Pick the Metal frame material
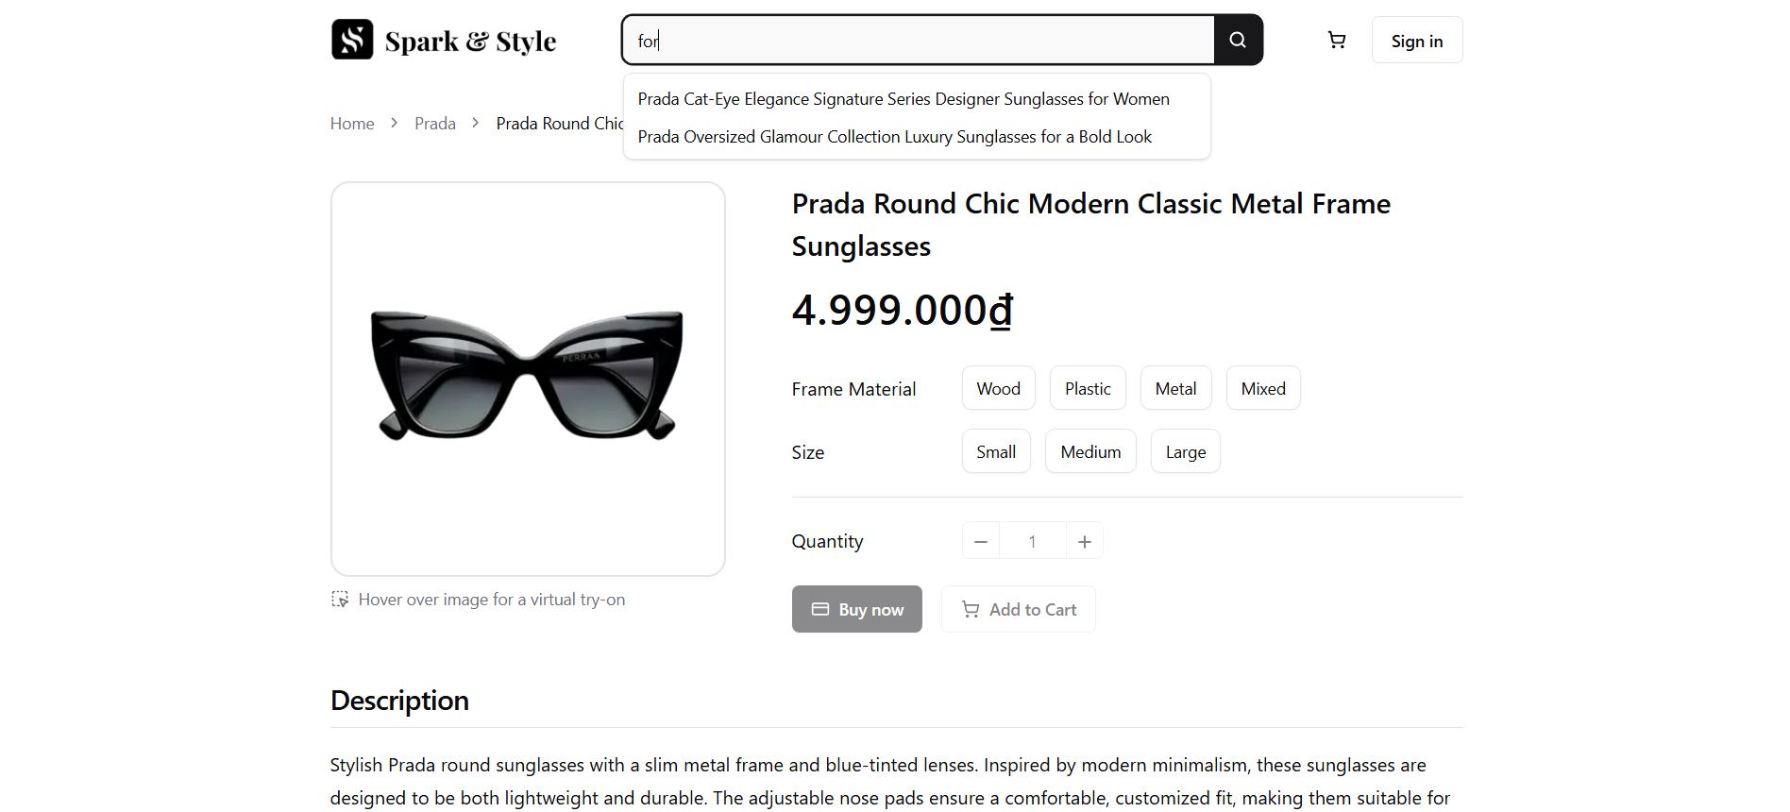The image size is (1790, 812). pos(1174,388)
